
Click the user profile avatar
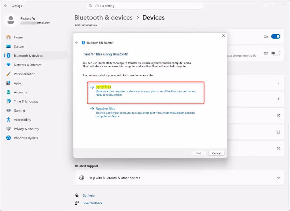(11, 20)
